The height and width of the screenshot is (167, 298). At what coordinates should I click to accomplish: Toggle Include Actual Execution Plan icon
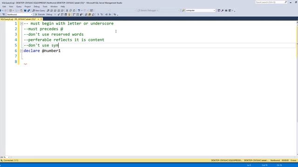(x=74, y=14)
